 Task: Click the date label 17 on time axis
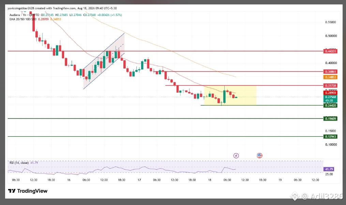pyautogui.click(x=139, y=180)
